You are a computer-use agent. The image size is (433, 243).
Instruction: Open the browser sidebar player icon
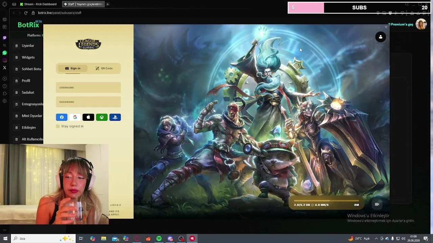(4, 79)
